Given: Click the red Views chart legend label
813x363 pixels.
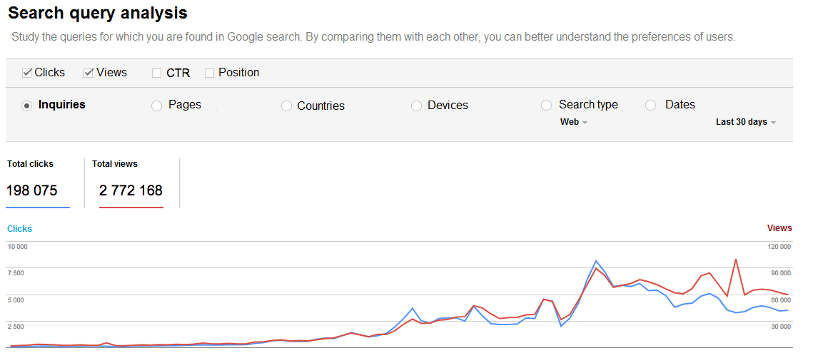Looking at the screenshot, I should 779,228.
